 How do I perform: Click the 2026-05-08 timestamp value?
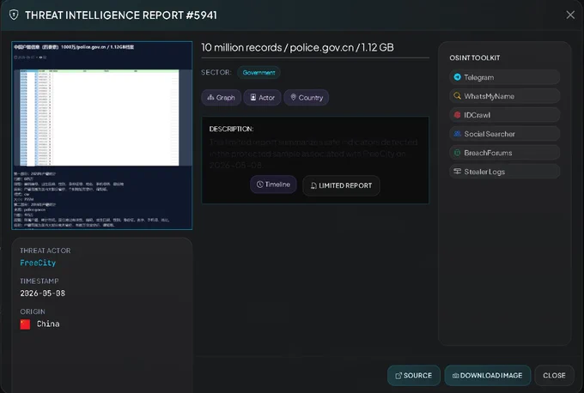(42, 293)
